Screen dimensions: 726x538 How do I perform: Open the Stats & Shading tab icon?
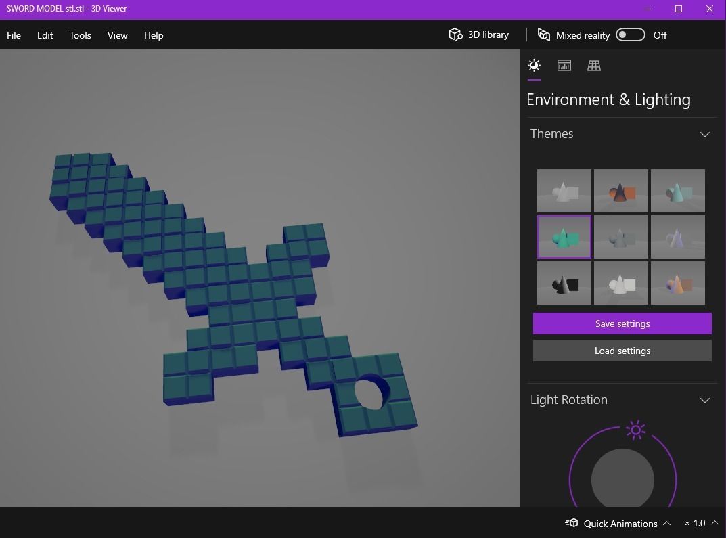click(x=564, y=65)
